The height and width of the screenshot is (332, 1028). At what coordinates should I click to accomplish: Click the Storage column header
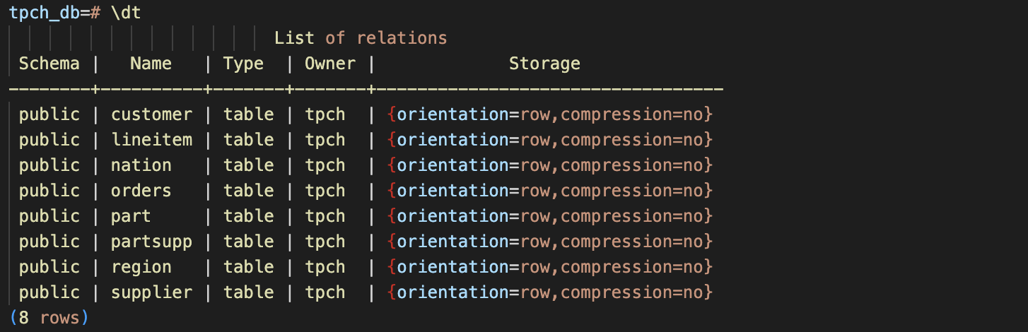544,64
